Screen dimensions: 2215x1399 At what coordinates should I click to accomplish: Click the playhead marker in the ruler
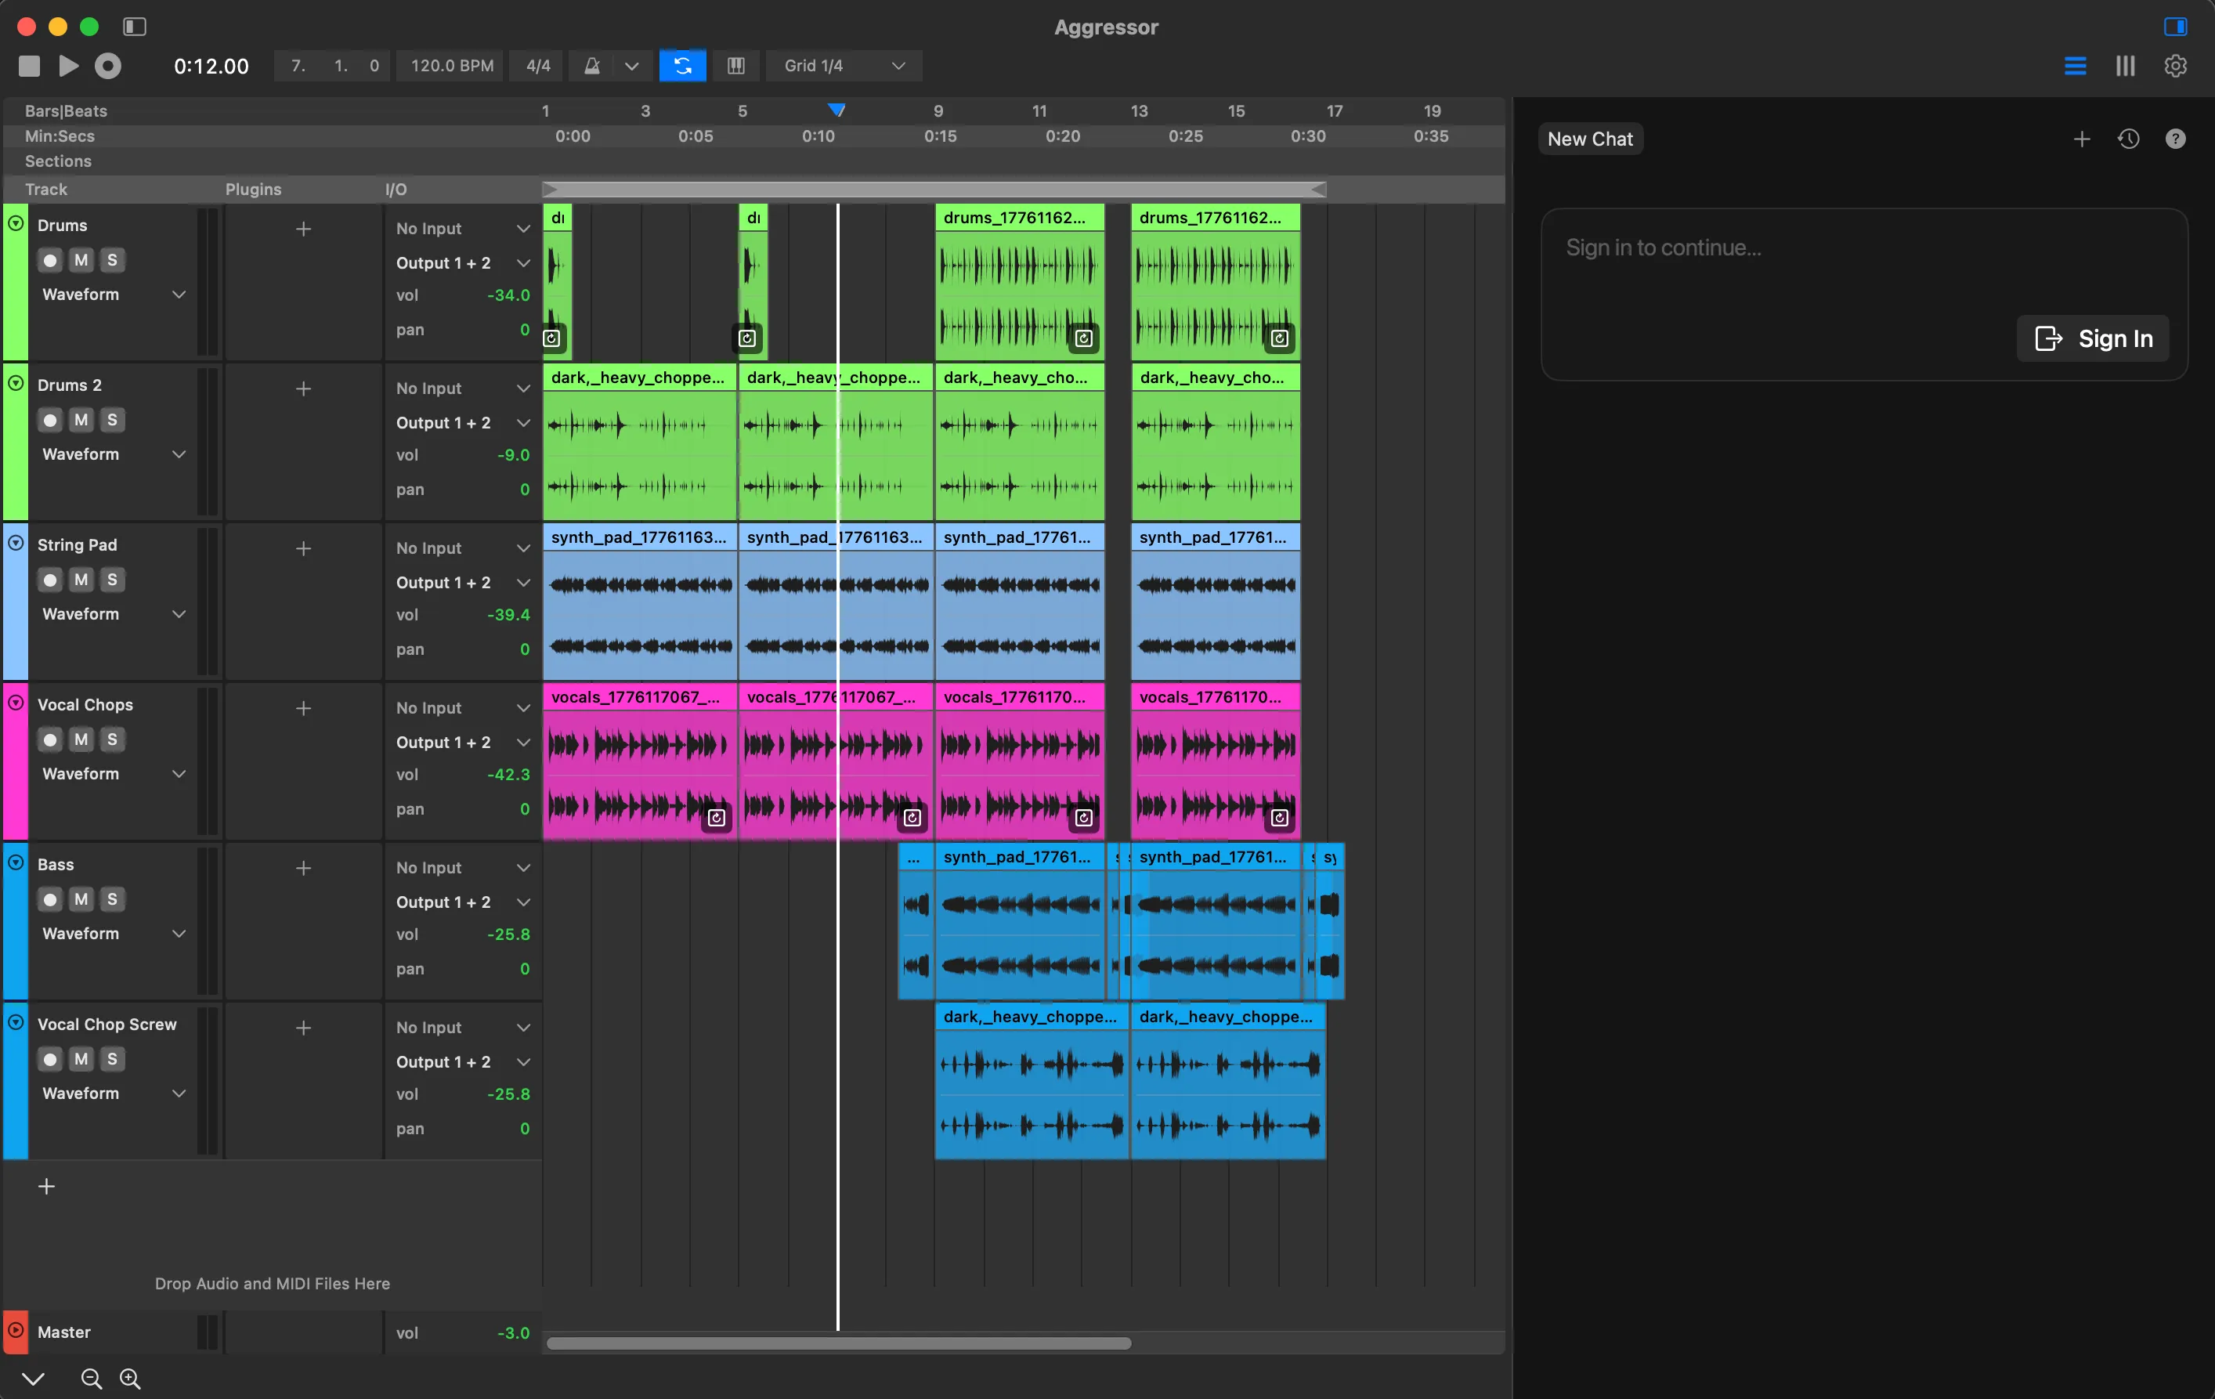pyautogui.click(x=836, y=110)
